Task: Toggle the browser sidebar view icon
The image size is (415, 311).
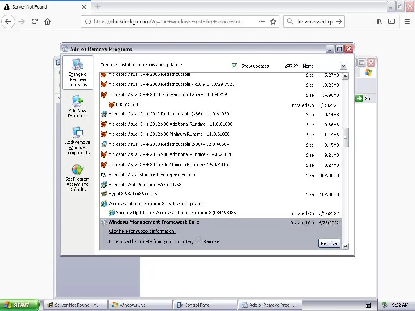Action: 391,21
